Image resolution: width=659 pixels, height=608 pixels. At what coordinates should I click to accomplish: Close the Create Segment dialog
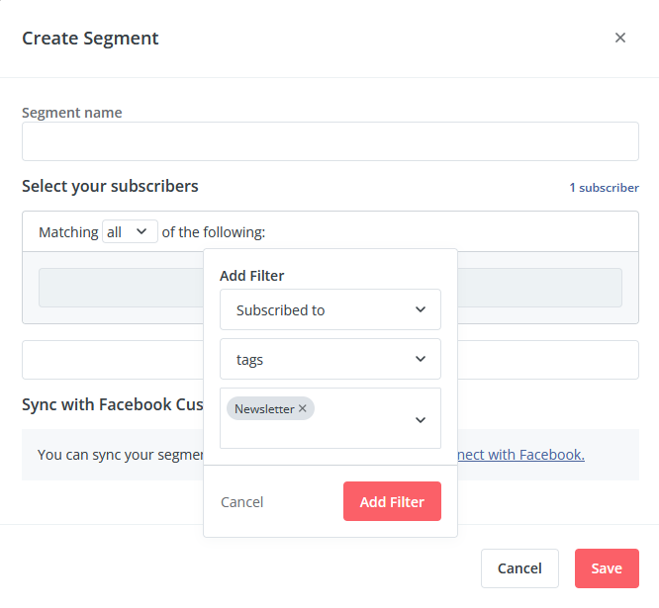(619, 38)
